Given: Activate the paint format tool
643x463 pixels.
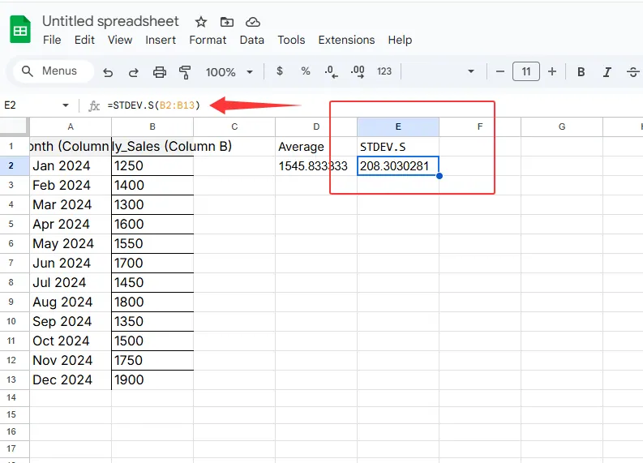Looking at the screenshot, I should 184,71.
